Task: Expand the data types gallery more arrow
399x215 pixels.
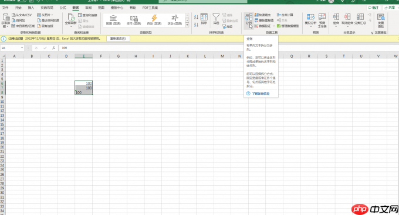Action: pyautogui.click(x=187, y=25)
